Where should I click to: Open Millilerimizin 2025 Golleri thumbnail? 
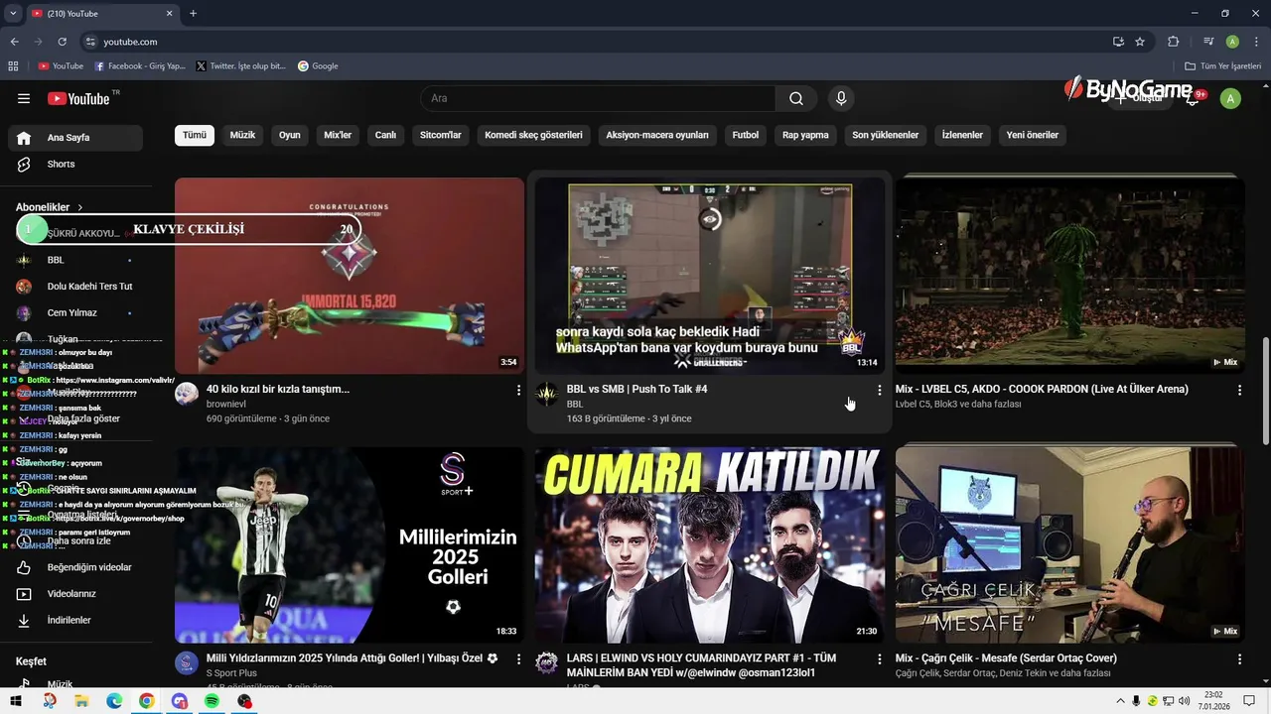(350, 544)
